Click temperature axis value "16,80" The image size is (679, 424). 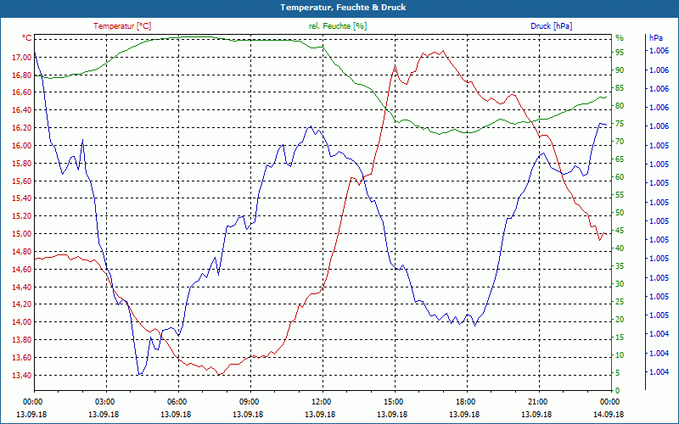pyautogui.click(x=24, y=75)
